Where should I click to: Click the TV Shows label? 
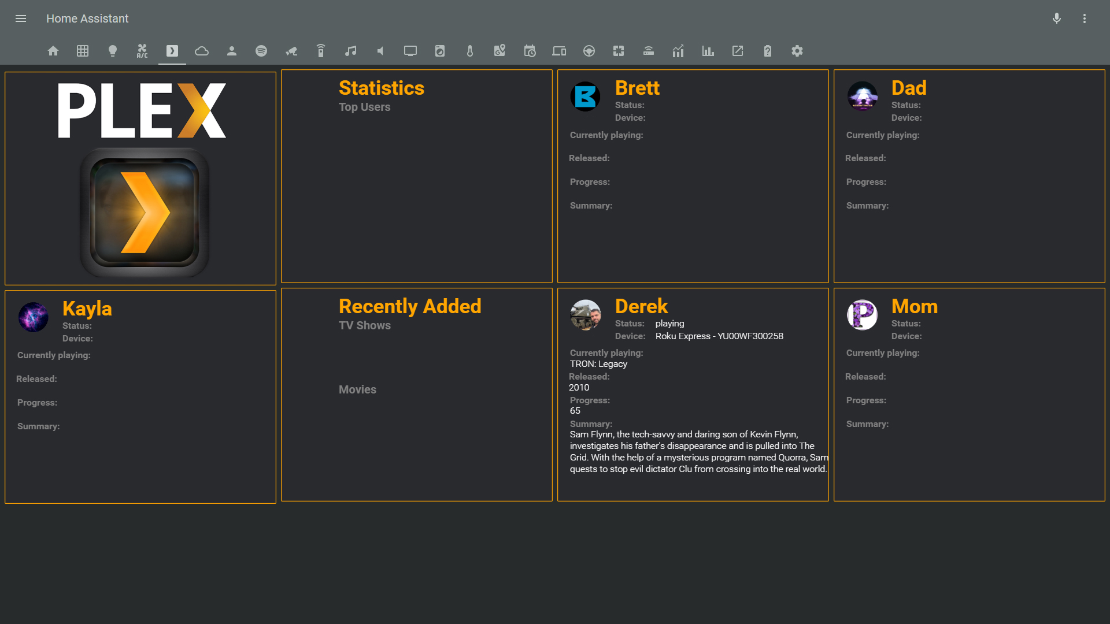(x=365, y=325)
